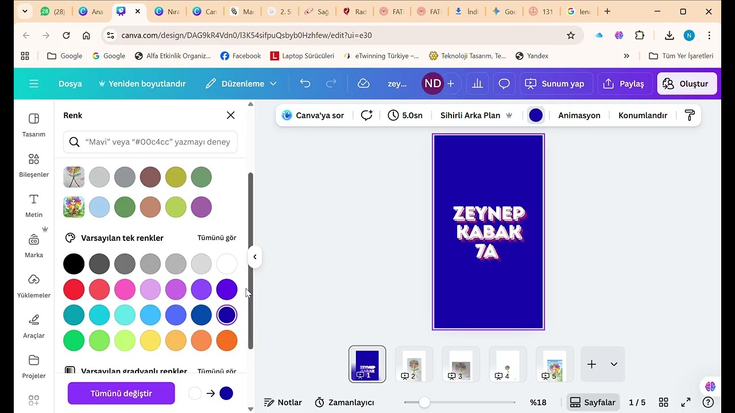Click the background color swatch in toolbar

[x=536, y=115]
